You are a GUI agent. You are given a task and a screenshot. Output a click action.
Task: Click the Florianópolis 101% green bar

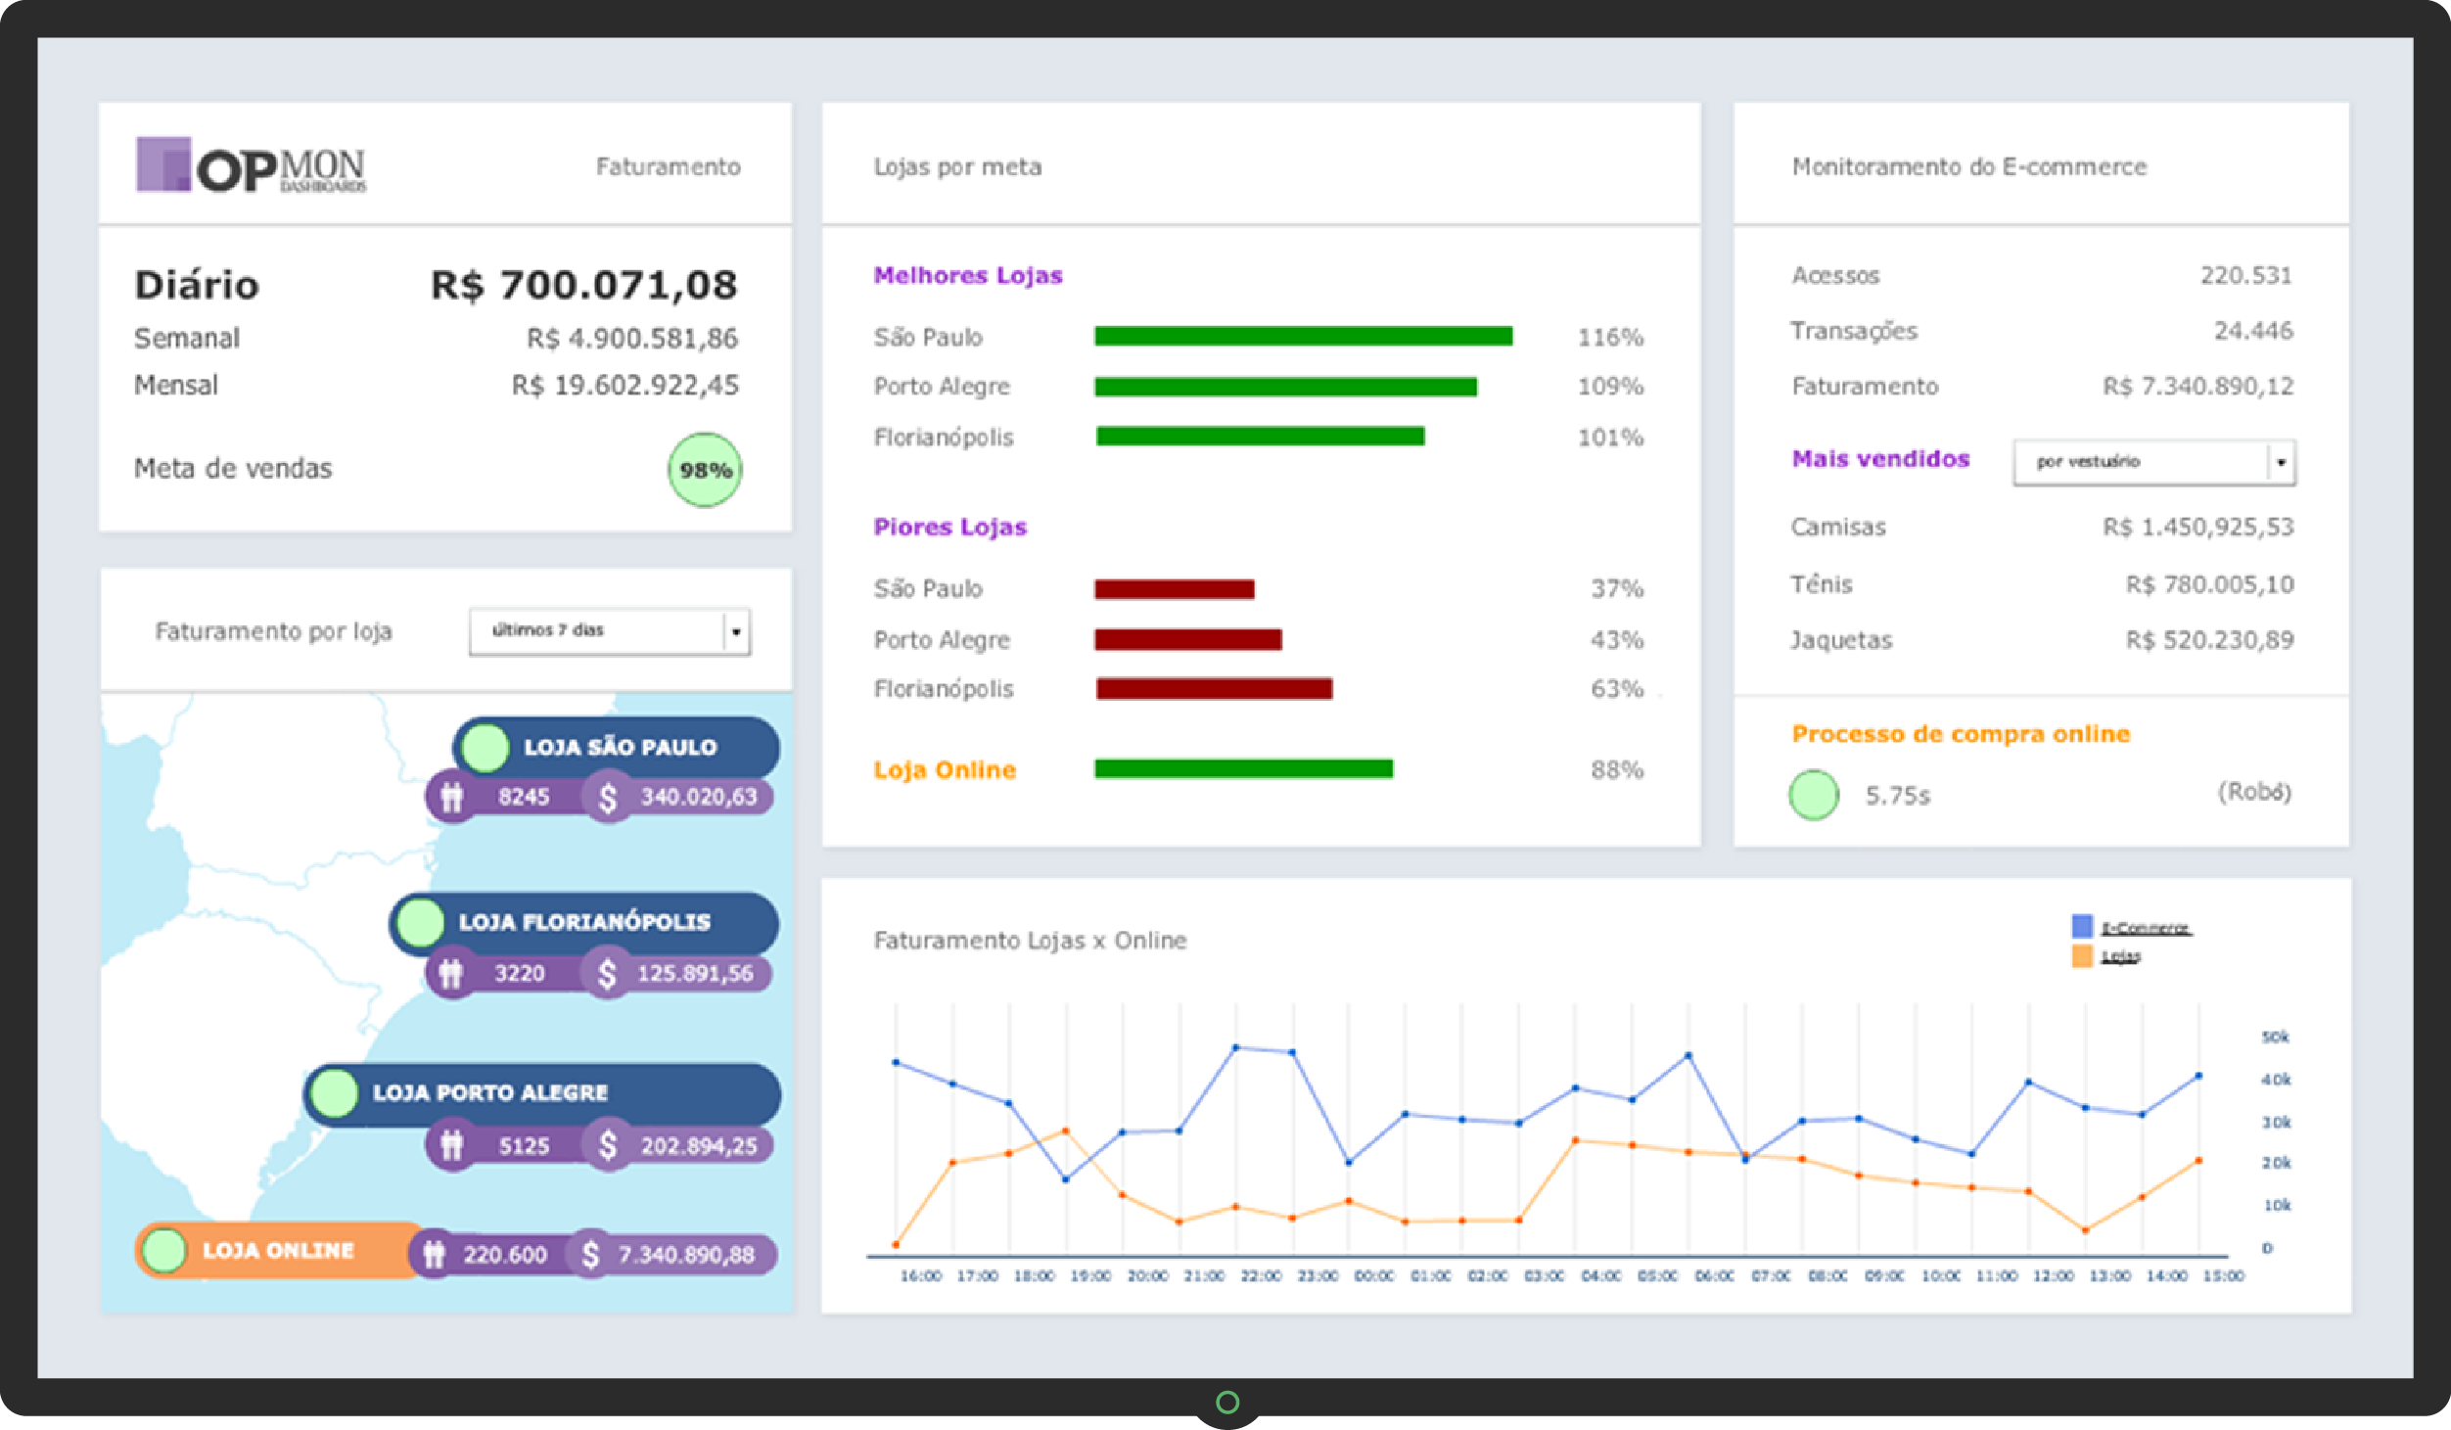coord(1261,437)
